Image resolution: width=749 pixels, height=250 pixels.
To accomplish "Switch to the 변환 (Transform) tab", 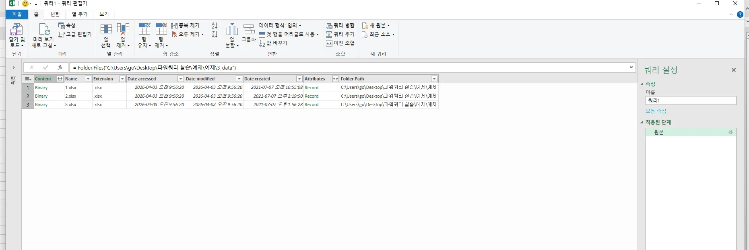I will pos(55,14).
